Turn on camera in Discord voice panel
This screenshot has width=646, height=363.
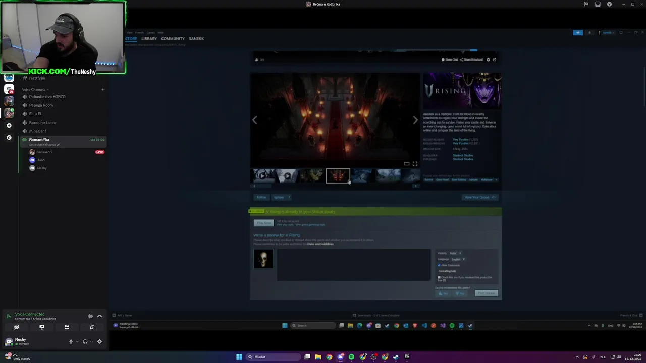pos(17,327)
